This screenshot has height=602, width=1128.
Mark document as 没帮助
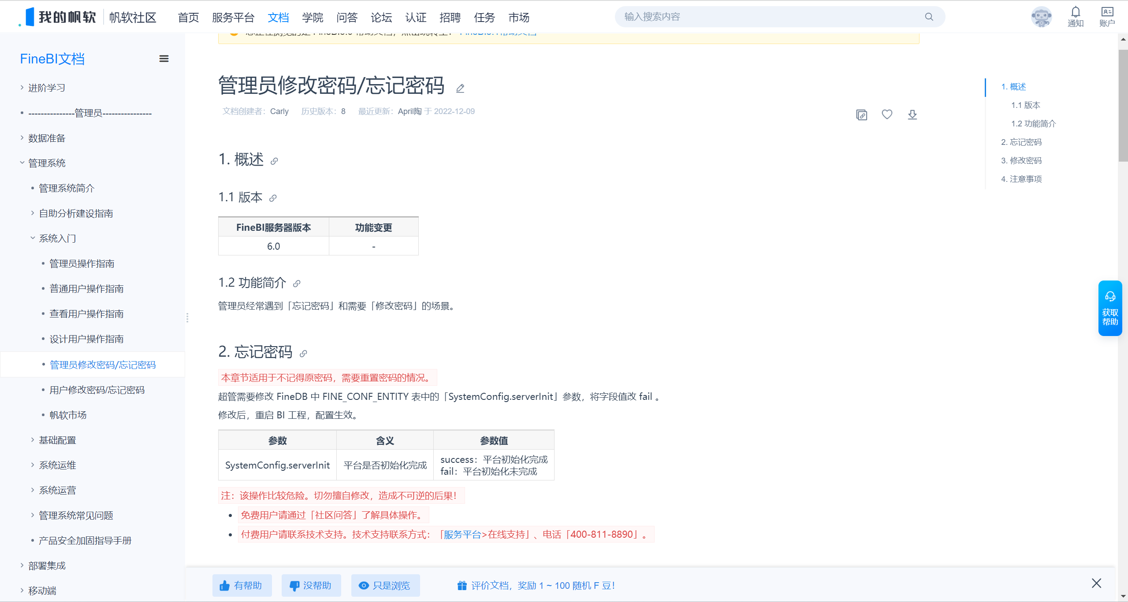(311, 585)
